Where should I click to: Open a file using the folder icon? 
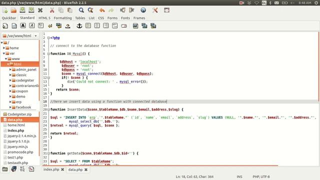coord(13,10)
